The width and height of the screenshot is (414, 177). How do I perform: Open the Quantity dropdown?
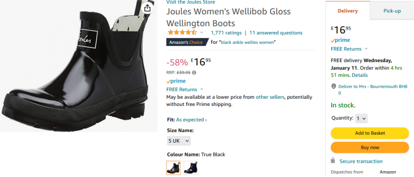click(361, 118)
